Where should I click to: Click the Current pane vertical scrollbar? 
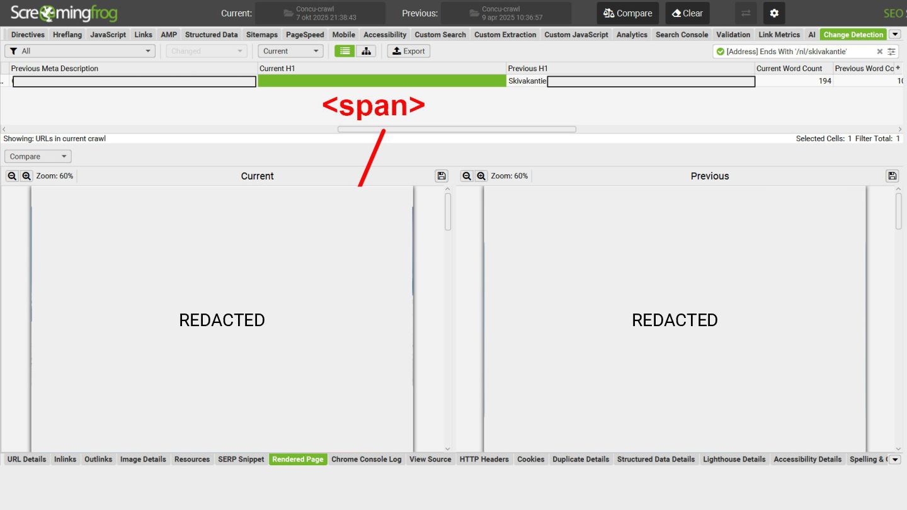click(x=448, y=212)
